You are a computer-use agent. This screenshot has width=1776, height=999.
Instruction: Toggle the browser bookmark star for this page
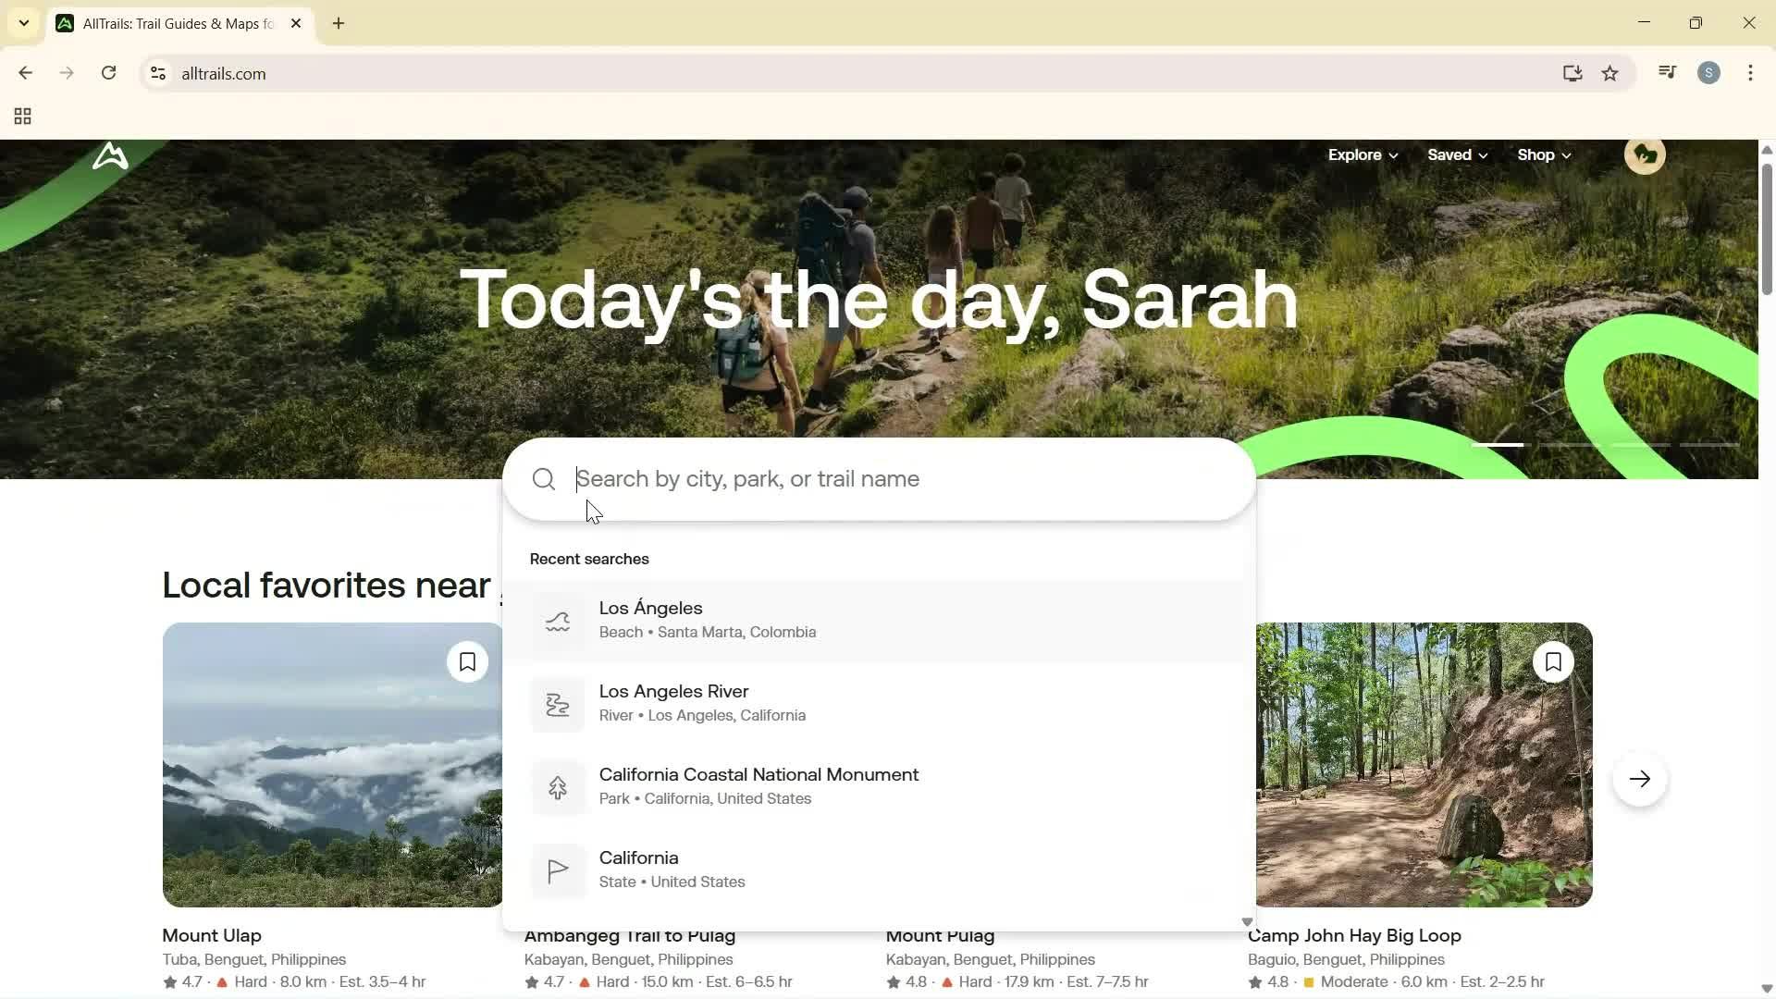pos(1610,73)
